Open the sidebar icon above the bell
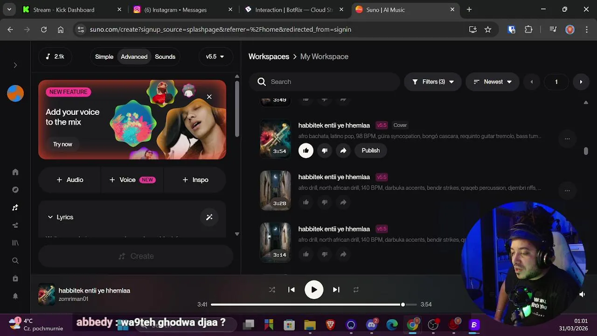 pyautogui.click(x=15, y=279)
